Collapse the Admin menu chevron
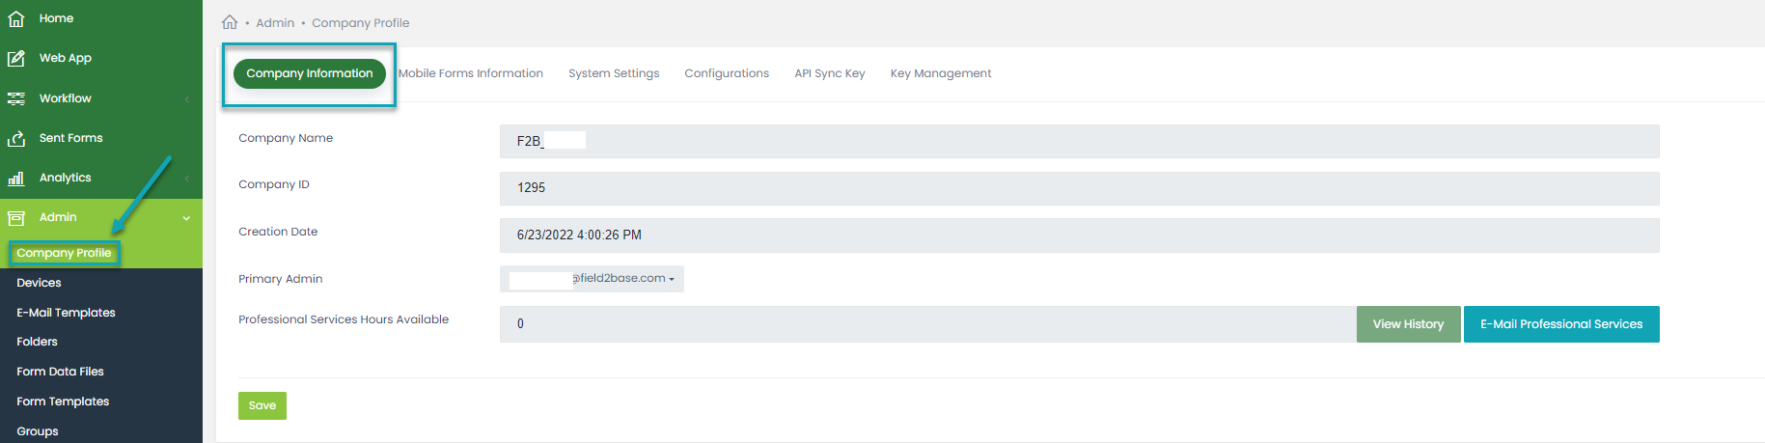 [x=186, y=218]
